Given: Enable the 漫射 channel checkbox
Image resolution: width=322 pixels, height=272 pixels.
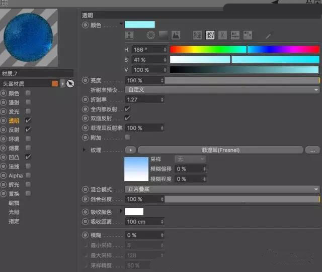Looking at the screenshot, I should pos(28,102).
